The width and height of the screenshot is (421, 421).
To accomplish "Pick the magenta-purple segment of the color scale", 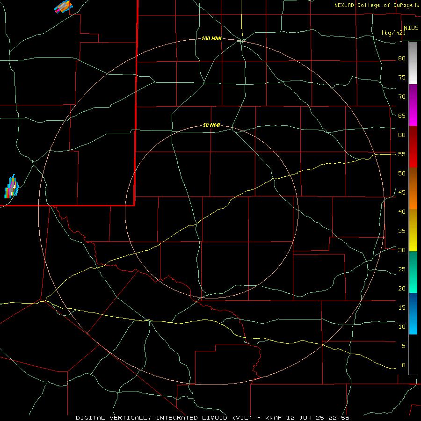I will pos(413,105).
